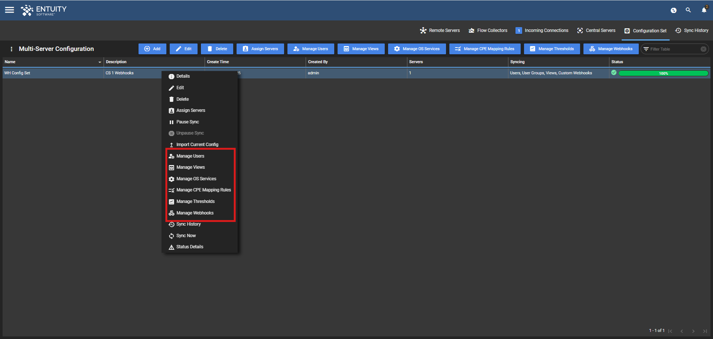Click the Entuity Software logo
Screen dimensions: 713x339
click(x=43, y=10)
